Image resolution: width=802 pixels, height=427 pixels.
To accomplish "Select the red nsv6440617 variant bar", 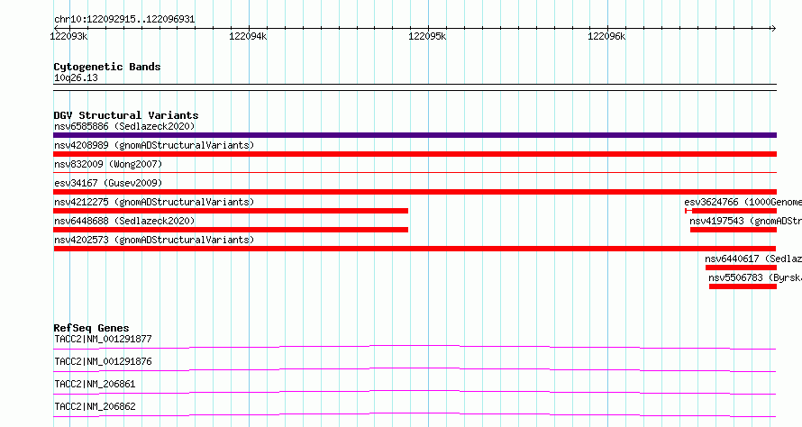I will (741, 268).
